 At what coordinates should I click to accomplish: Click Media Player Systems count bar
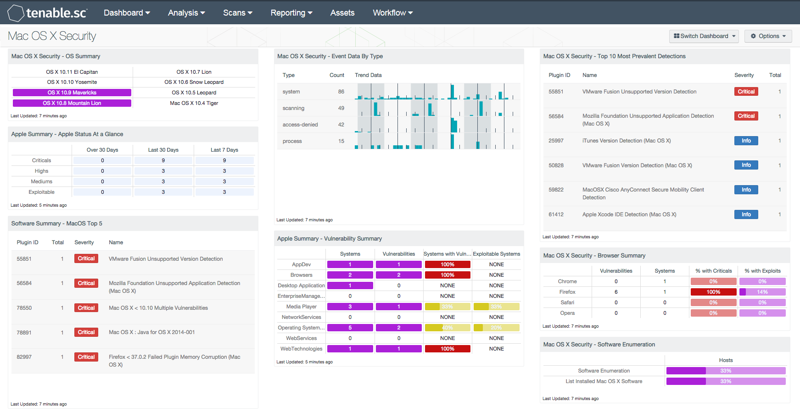click(x=350, y=307)
